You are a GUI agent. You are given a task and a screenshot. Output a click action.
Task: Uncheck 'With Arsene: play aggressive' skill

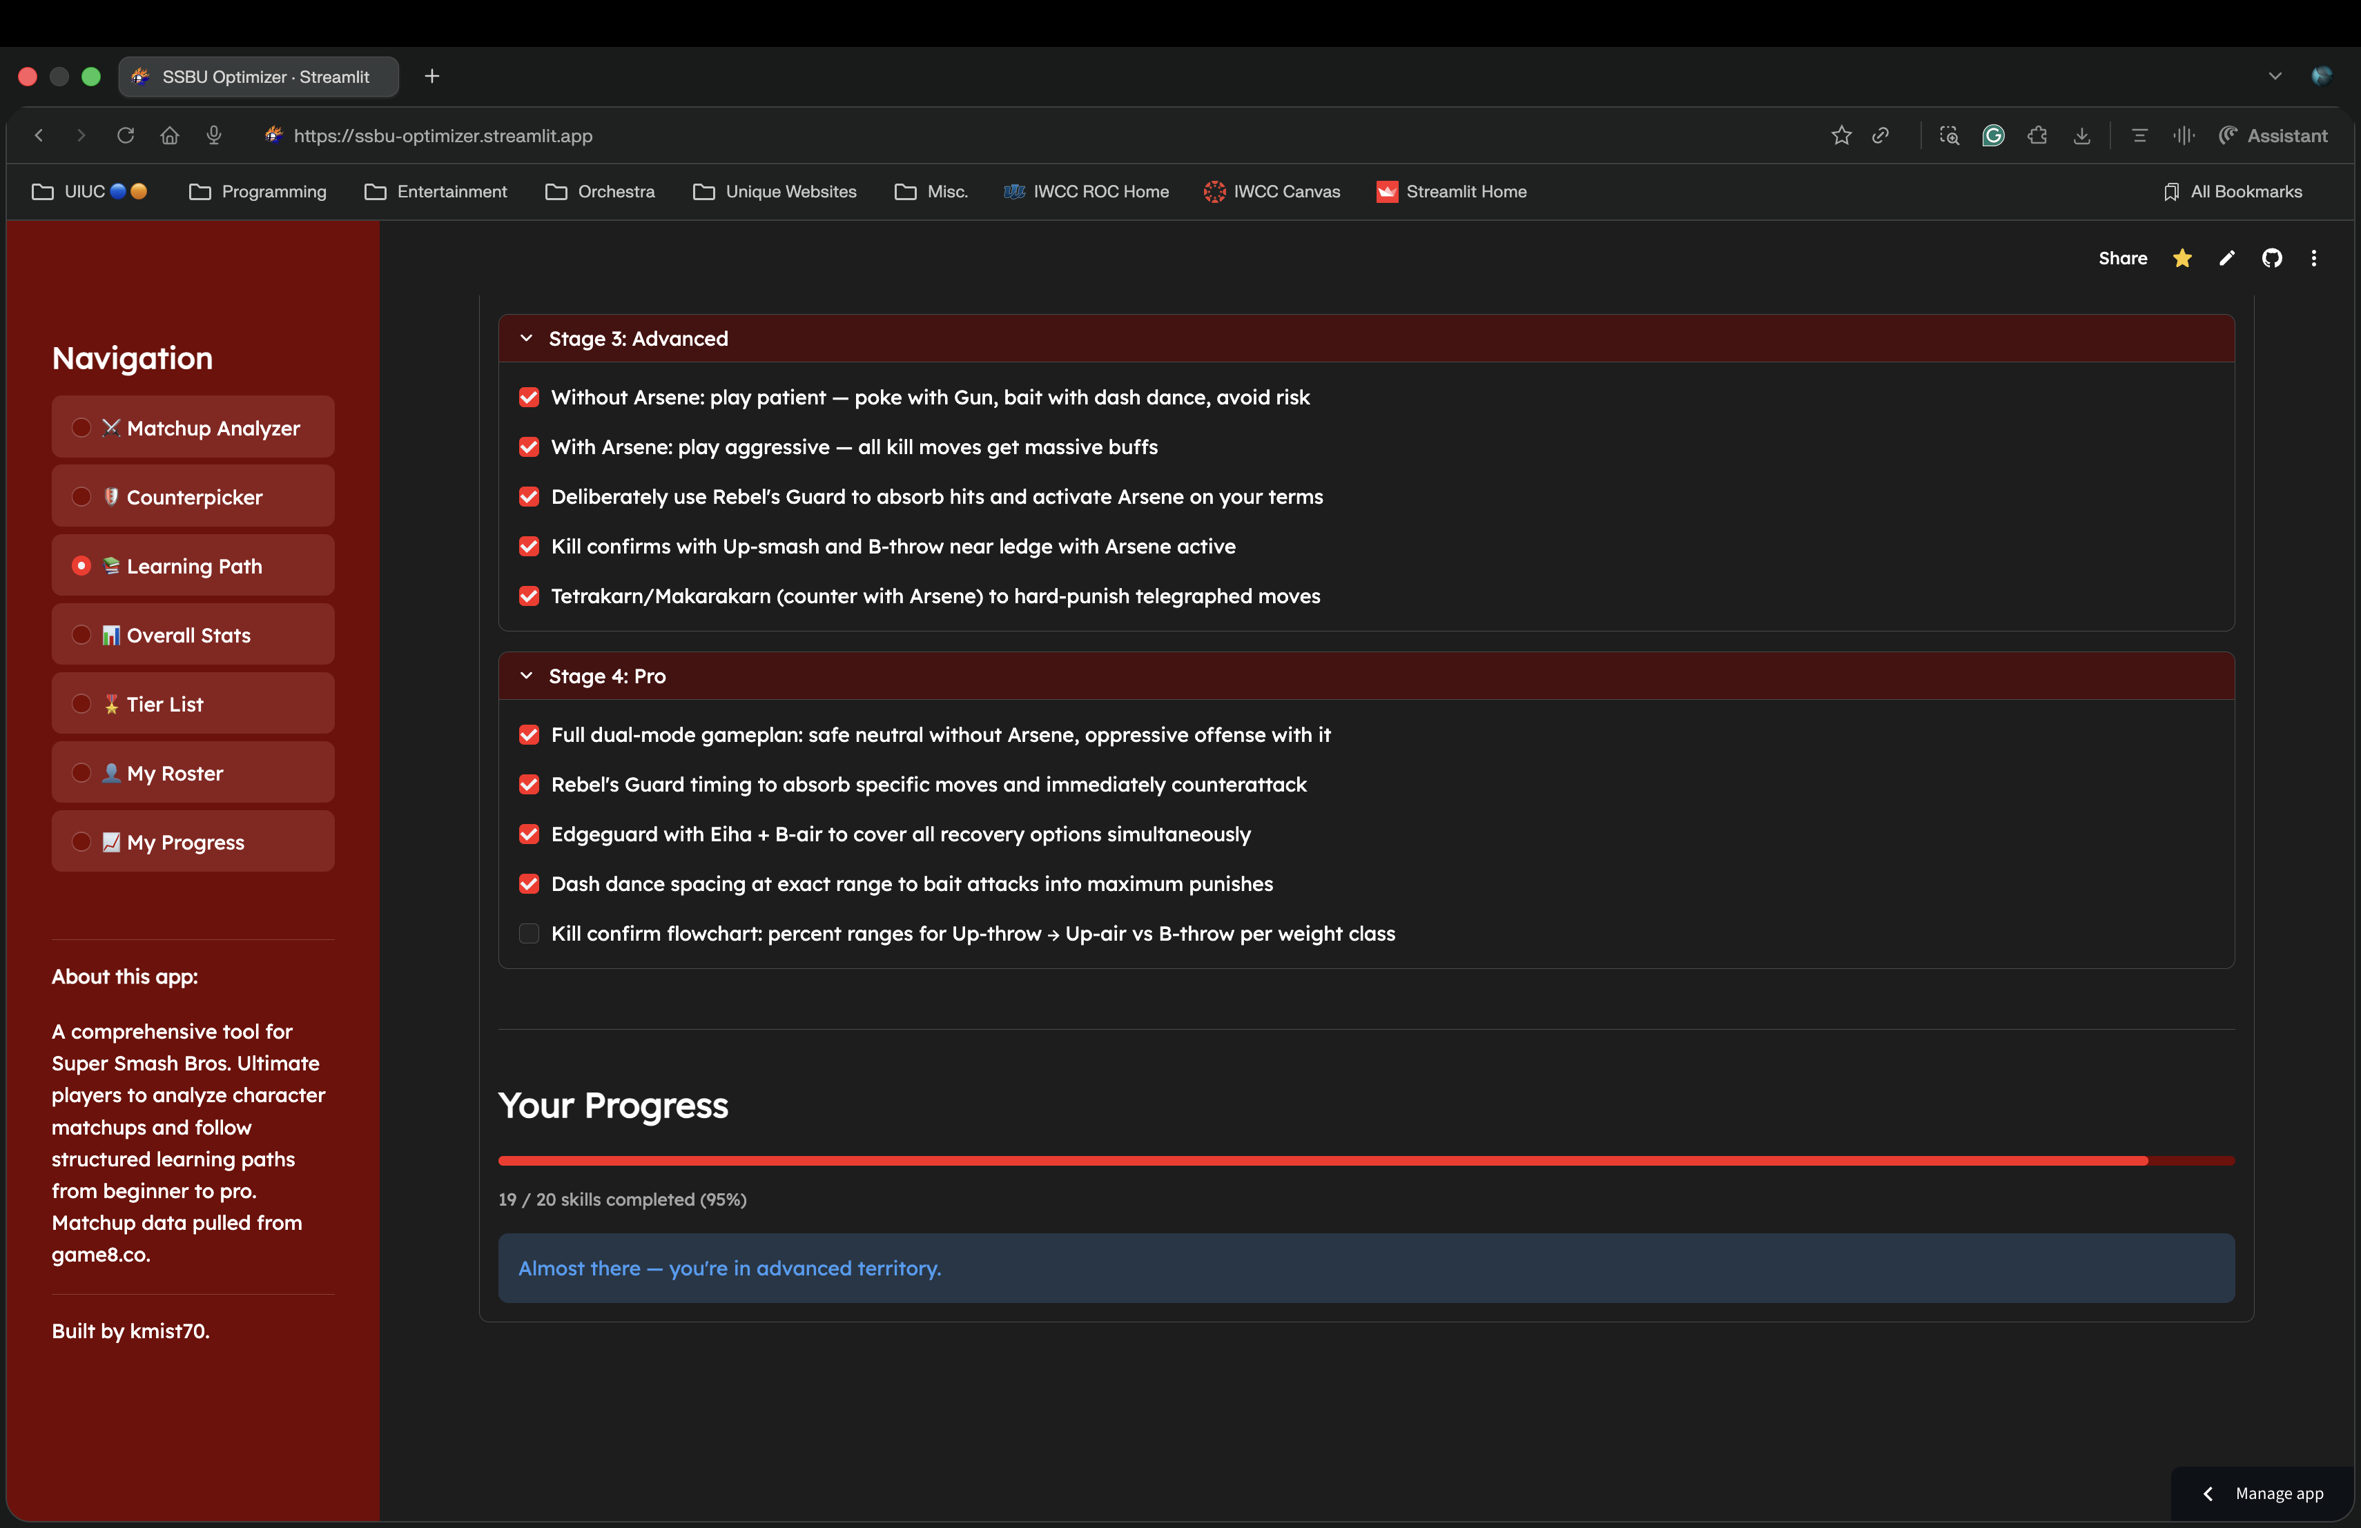tap(529, 447)
